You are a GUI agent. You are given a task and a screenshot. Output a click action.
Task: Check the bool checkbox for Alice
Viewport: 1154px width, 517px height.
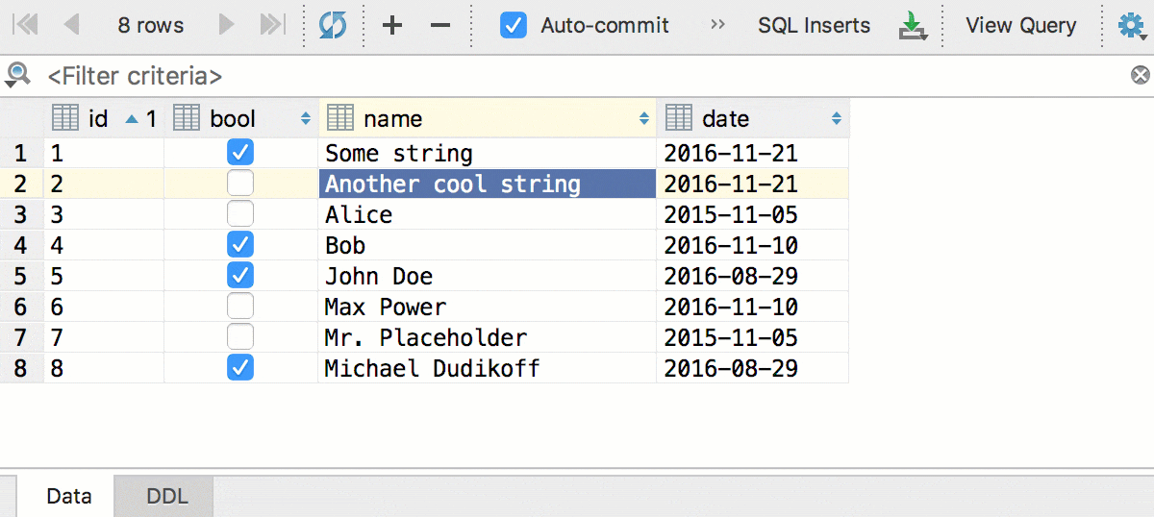[240, 214]
